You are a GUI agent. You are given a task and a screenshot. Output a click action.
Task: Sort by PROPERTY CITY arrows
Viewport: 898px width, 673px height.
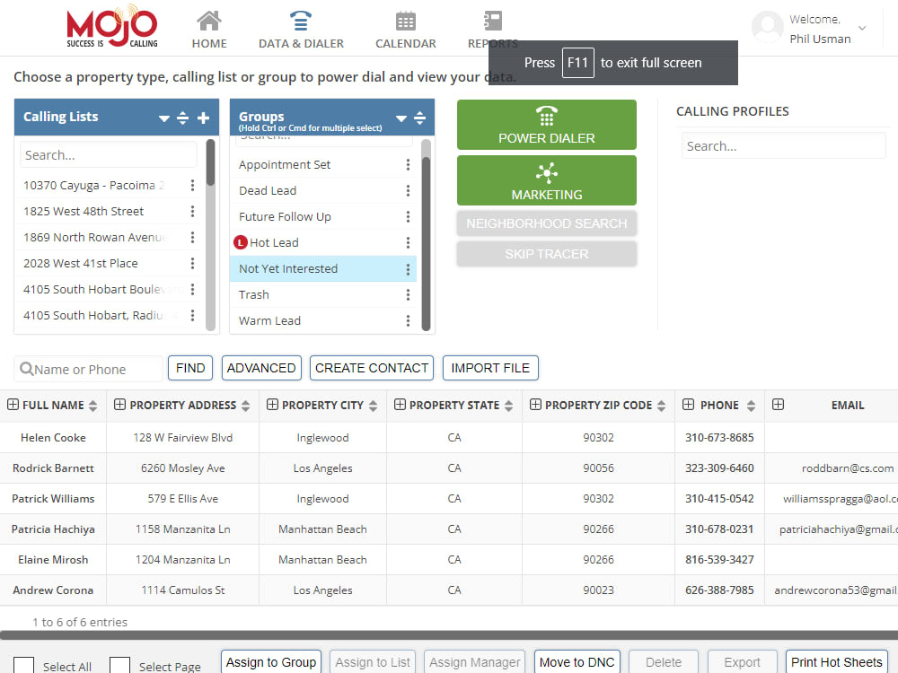pos(374,406)
